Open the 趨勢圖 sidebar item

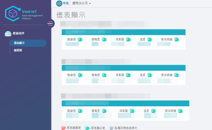tap(18, 50)
